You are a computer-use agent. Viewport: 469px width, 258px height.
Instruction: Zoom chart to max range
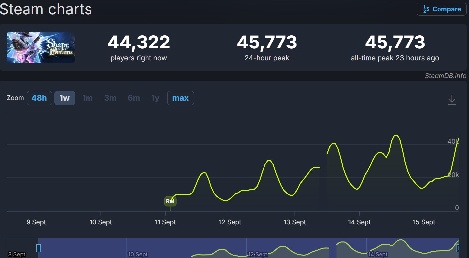(180, 98)
